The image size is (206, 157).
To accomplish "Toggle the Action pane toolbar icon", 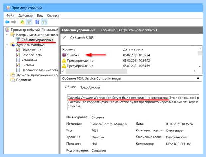I will [44, 22].
